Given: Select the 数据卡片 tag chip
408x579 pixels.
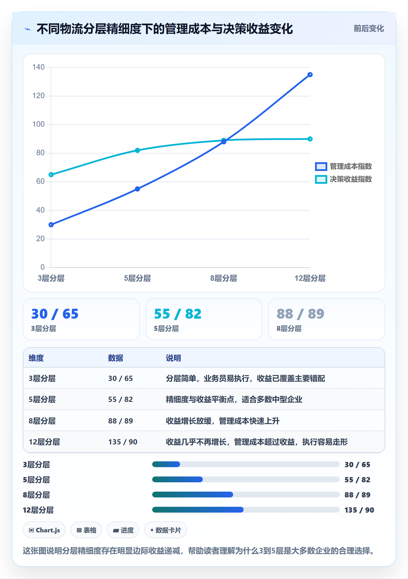Looking at the screenshot, I should tap(166, 530).
